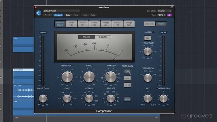The height and width of the screenshot is (122, 217).
Task: Select the Classic VCA compressor model
Action: tap(95, 24)
